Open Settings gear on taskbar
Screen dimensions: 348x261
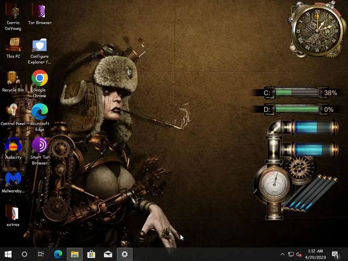tap(125, 254)
